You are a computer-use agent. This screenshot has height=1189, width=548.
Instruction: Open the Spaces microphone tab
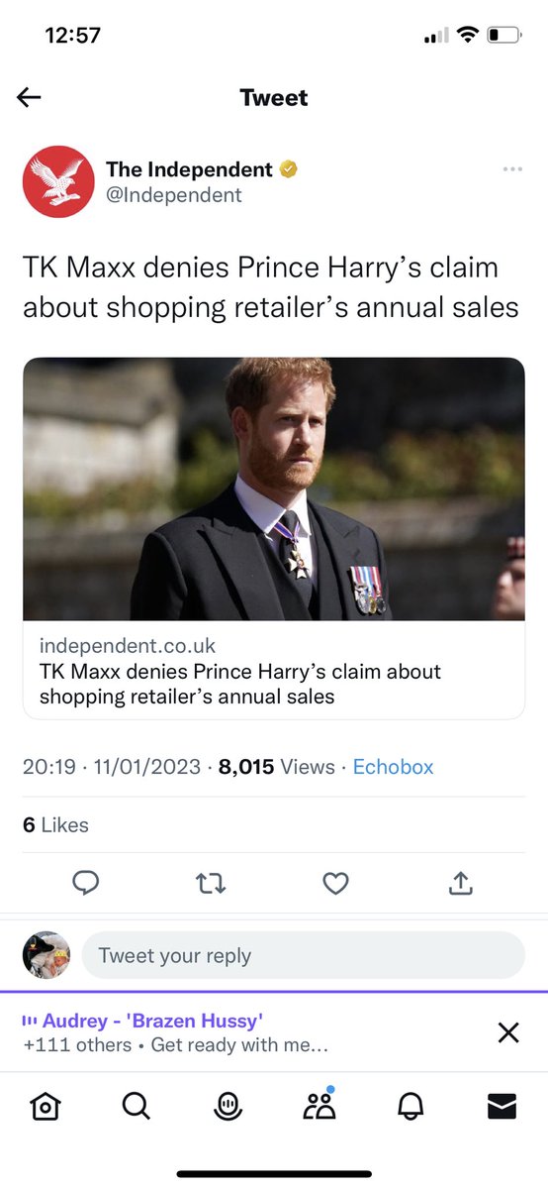[228, 1107]
